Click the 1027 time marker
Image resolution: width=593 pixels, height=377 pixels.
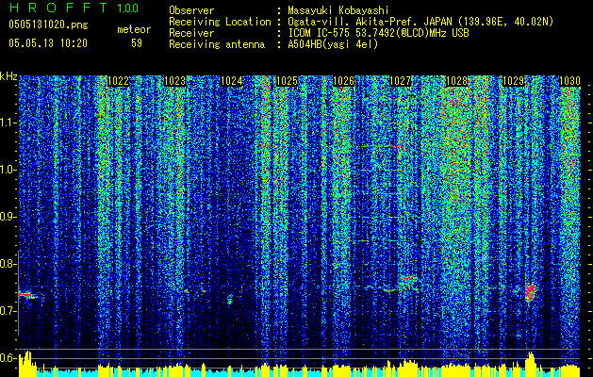click(x=400, y=81)
